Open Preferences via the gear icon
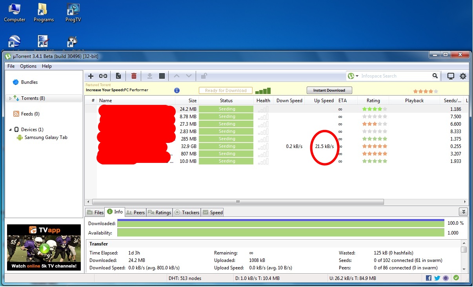The height and width of the screenshot is (287, 473). point(463,76)
